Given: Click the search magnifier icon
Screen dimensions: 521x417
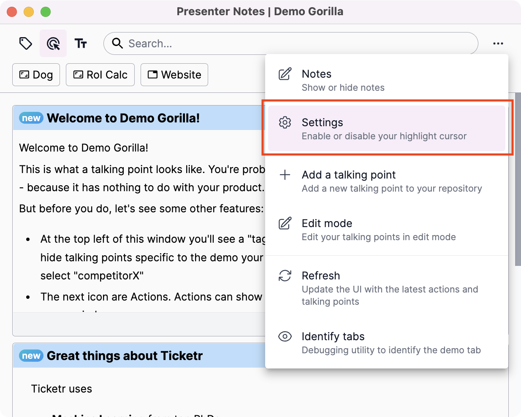Looking at the screenshot, I should 117,43.
